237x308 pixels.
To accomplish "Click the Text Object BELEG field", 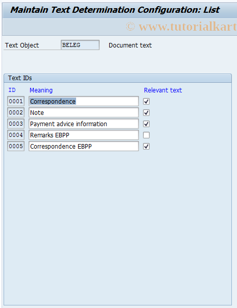I will coord(80,45).
